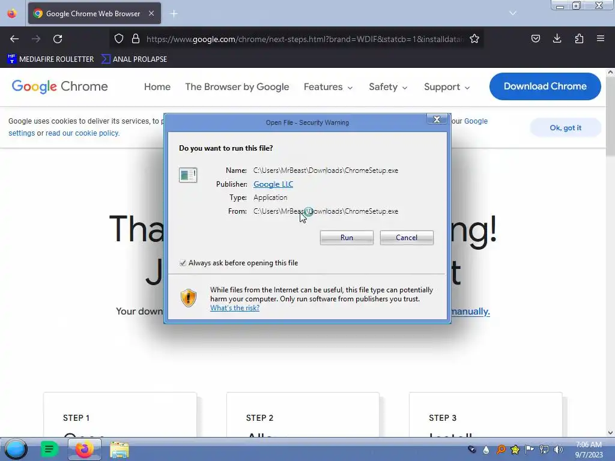615x461 pixels.
Task: Click Cancel in the security warning
Action: pyautogui.click(x=407, y=238)
